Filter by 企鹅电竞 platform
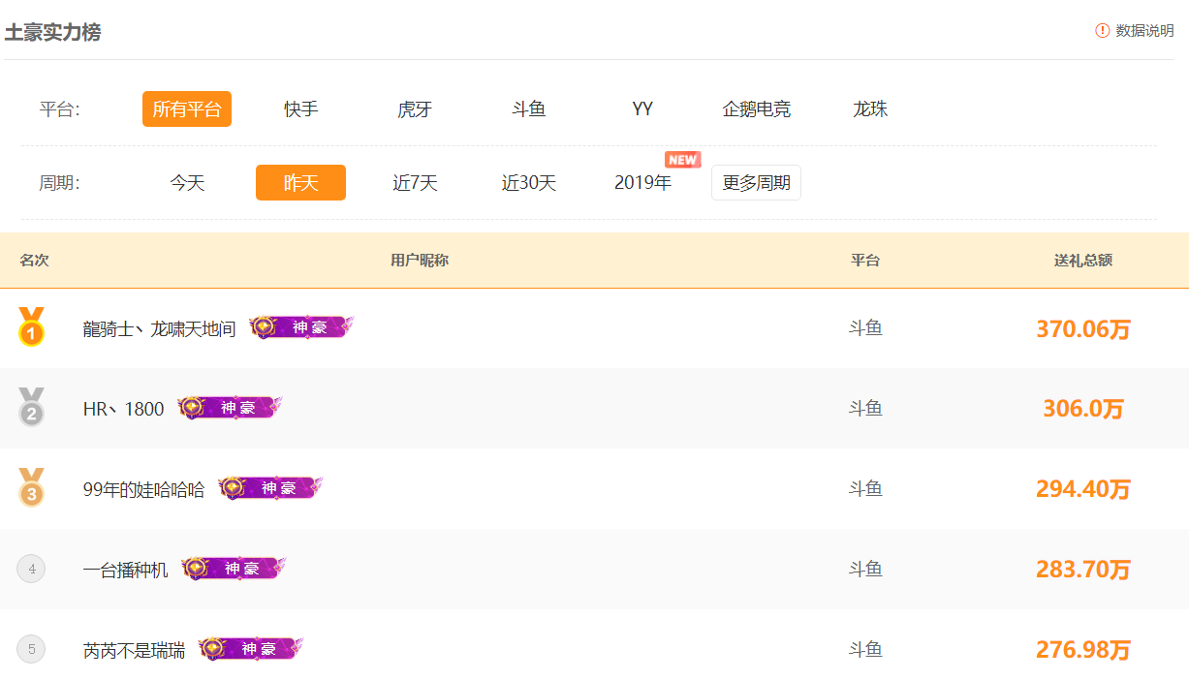This screenshot has height=680, width=1189. 757,108
